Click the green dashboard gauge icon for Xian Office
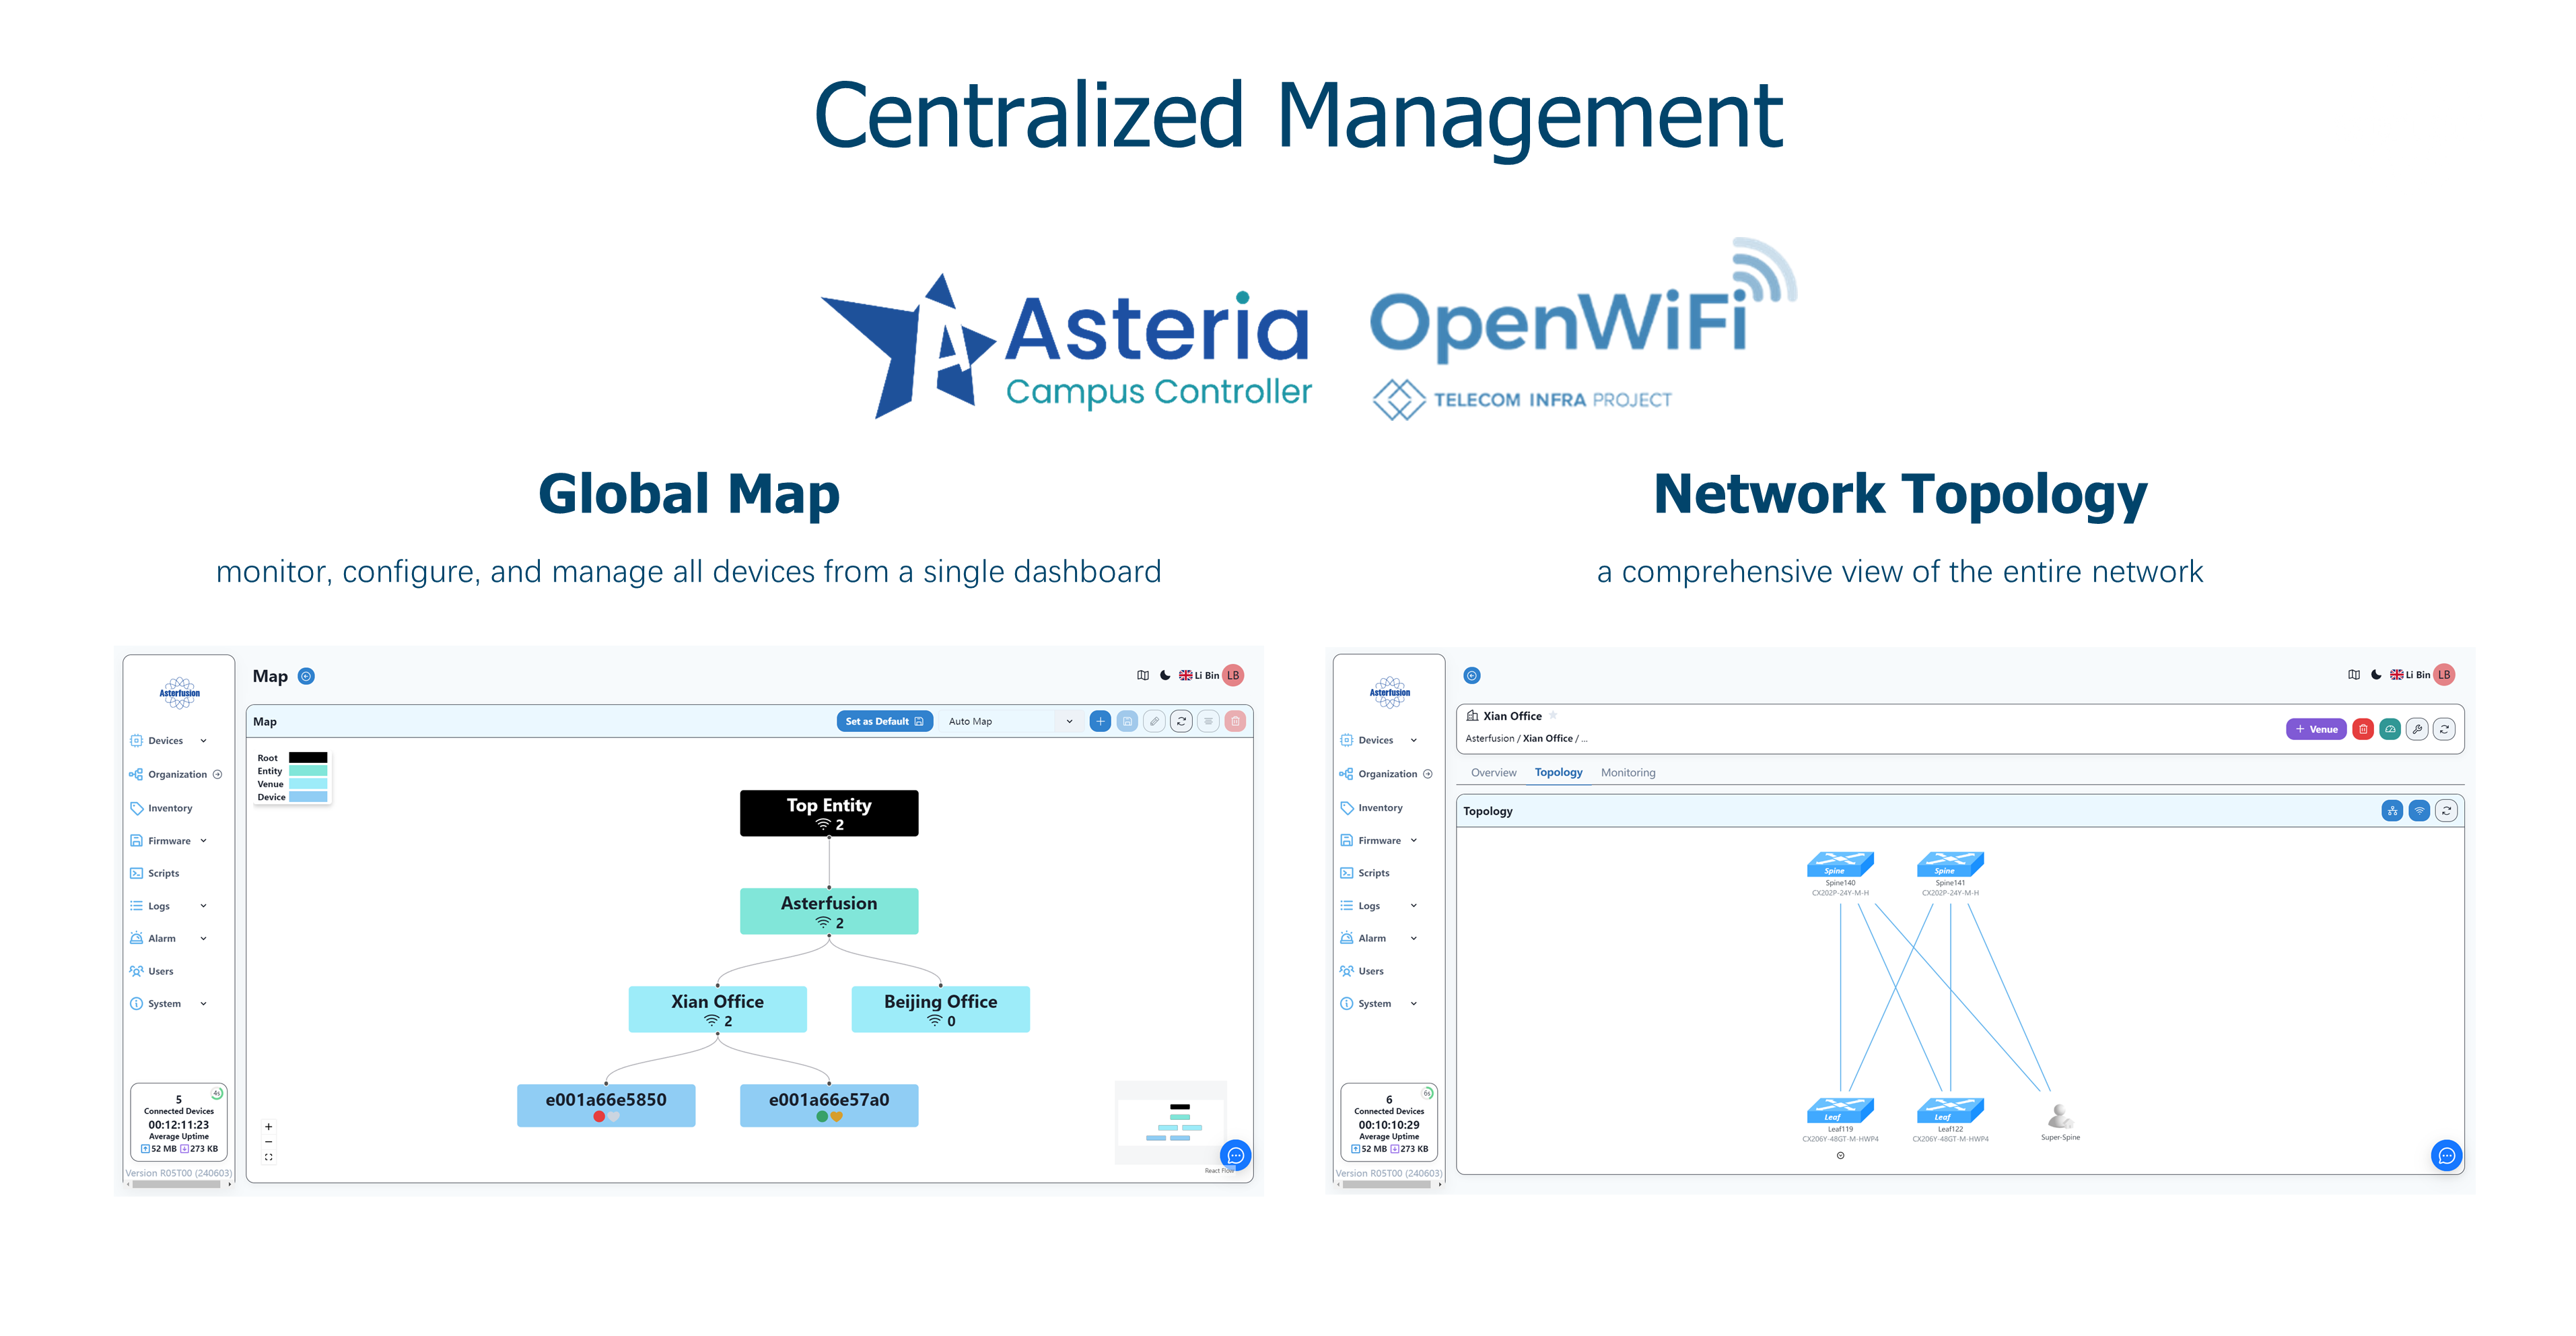The width and height of the screenshot is (2576, 1336). point(2390,729)
